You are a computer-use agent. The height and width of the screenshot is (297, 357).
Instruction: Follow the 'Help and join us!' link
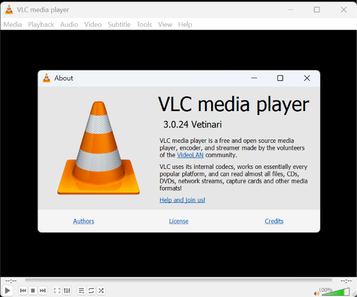(x=182, y=200)
